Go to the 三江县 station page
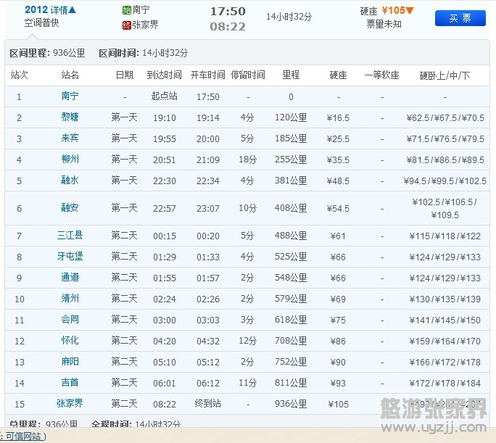Image resolution: width=496 pixels, height=443 pixels. click(70, 236)
